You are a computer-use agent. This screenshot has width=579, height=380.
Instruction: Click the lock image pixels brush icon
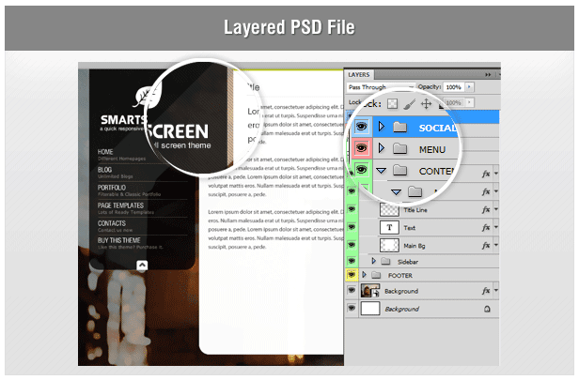click(x=409, y=104)
